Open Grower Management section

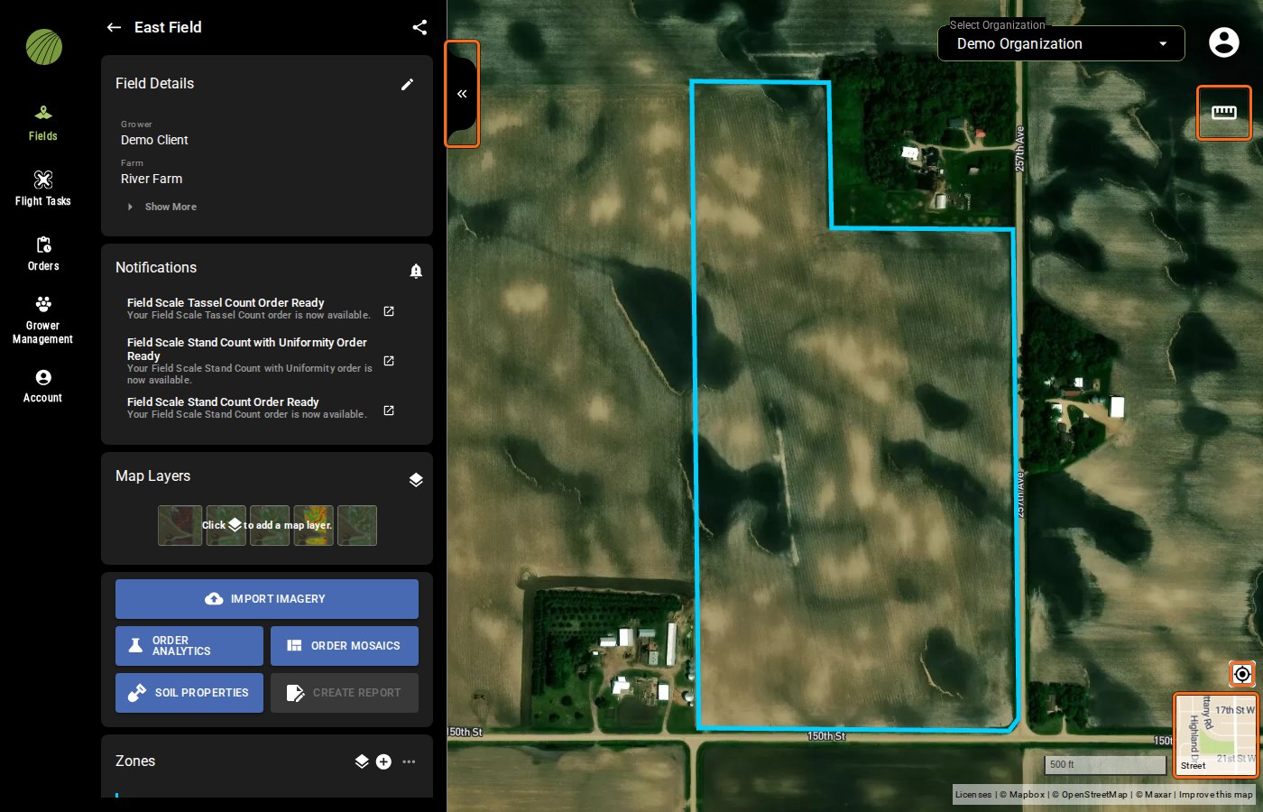point(43,319)
